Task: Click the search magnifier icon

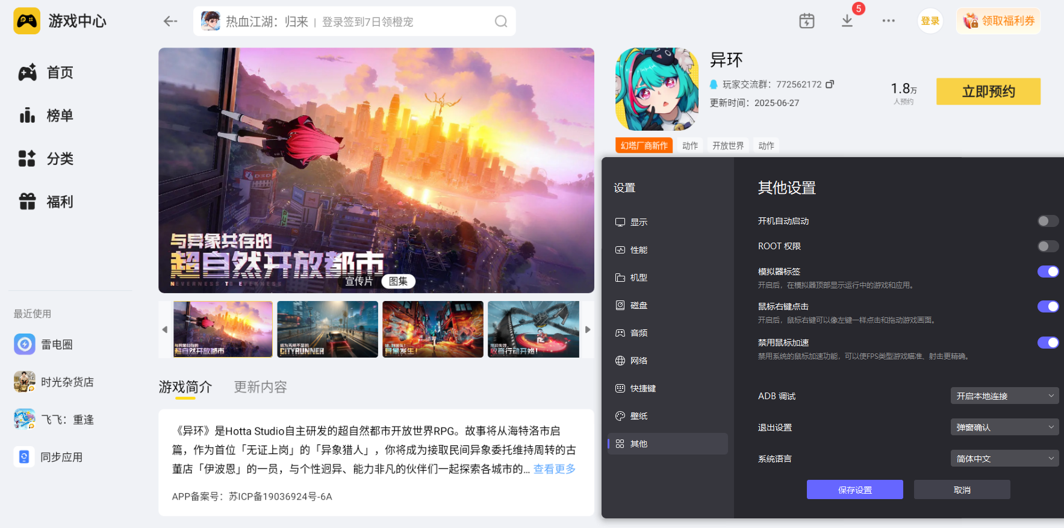Action: (501, 22)
